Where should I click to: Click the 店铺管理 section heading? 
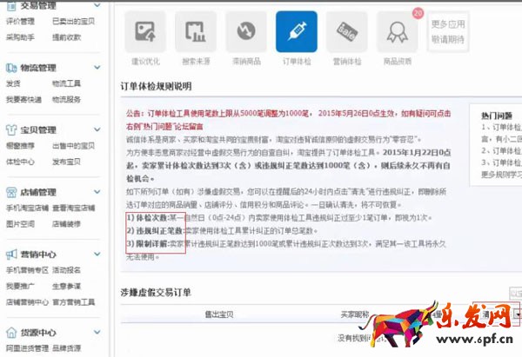click(x=38, y=192)
